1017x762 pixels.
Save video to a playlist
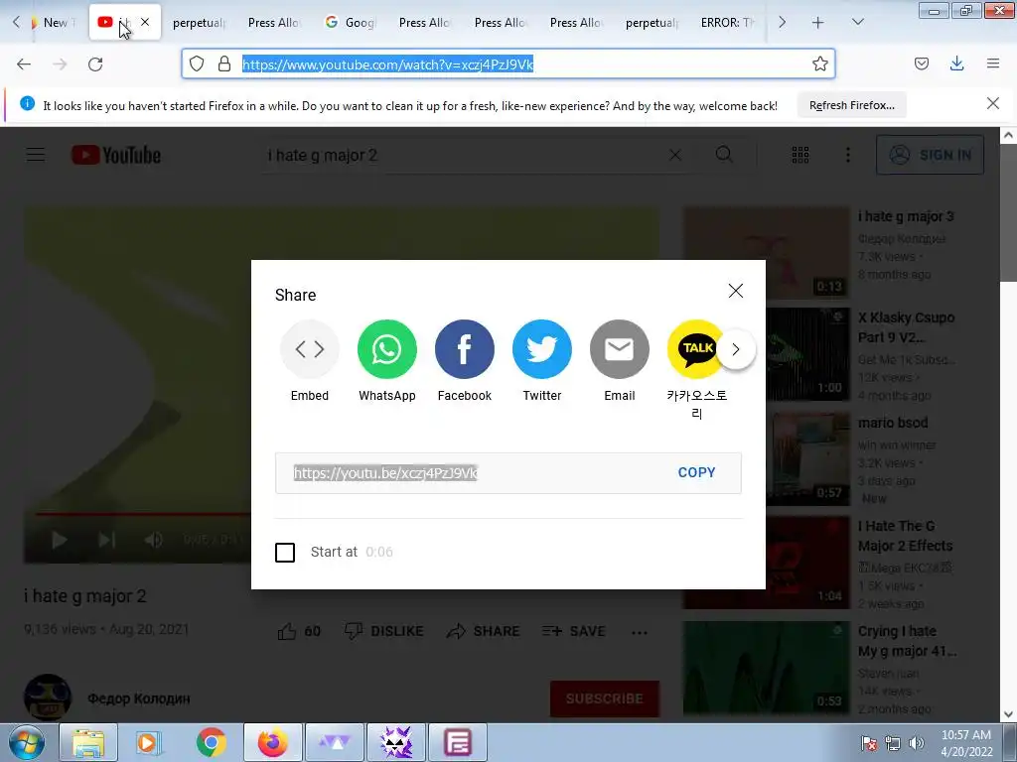tap(573, 631)
